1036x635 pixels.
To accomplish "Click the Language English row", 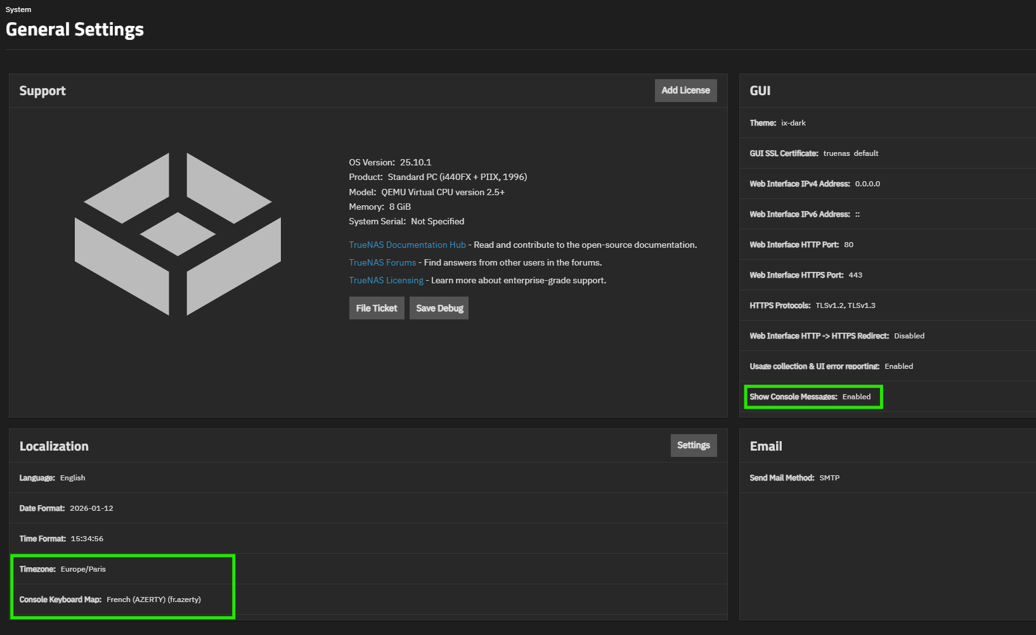I will tap(52, 478).
